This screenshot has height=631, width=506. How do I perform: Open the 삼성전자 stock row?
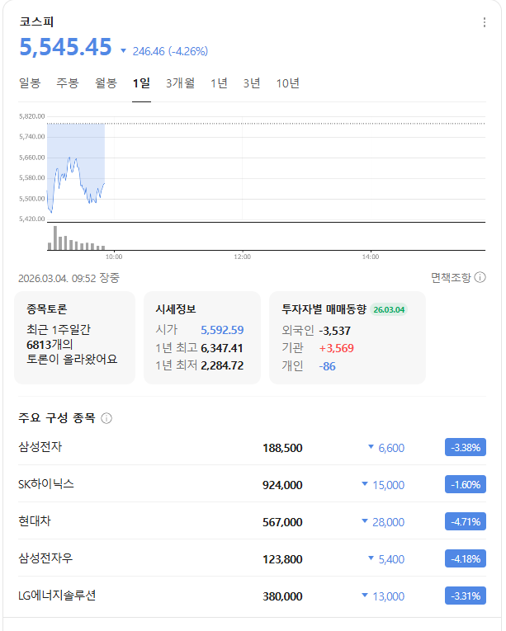pyautogui.click(x=253, y=448)
